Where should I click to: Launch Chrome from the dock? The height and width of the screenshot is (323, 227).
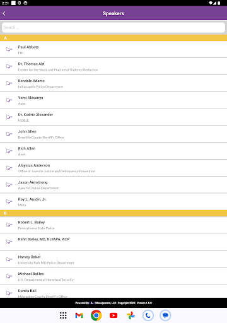96,315
